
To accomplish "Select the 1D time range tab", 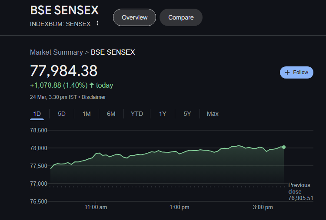I will tap(37, 114).
